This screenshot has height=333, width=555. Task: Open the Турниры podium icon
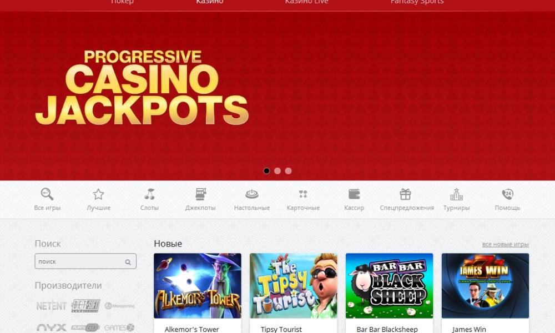coord(456,194)
